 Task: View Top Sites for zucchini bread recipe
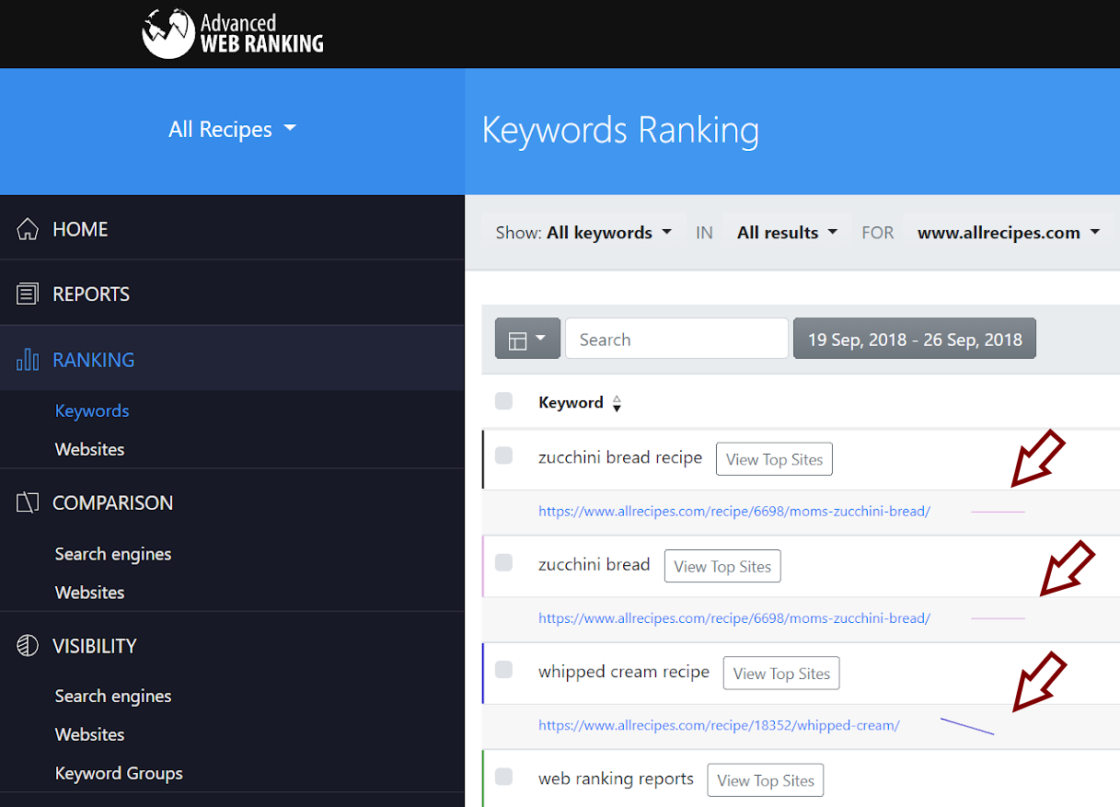(x=774, y=459)
